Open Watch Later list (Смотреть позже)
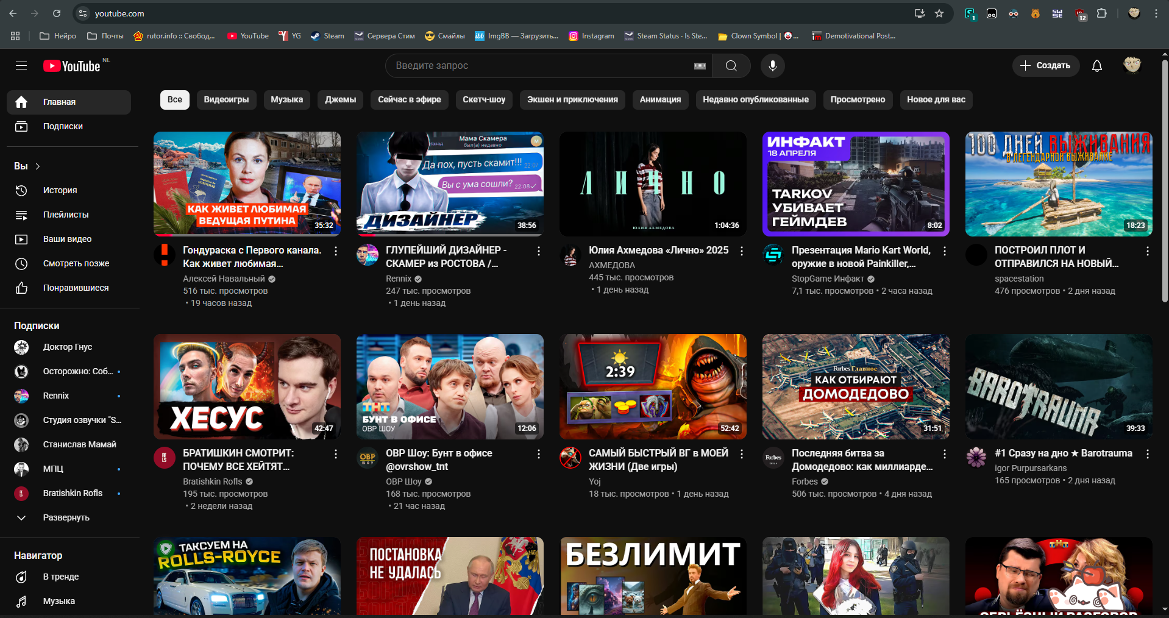This screenshot has height=618, width=1169. tap(76, 263)
